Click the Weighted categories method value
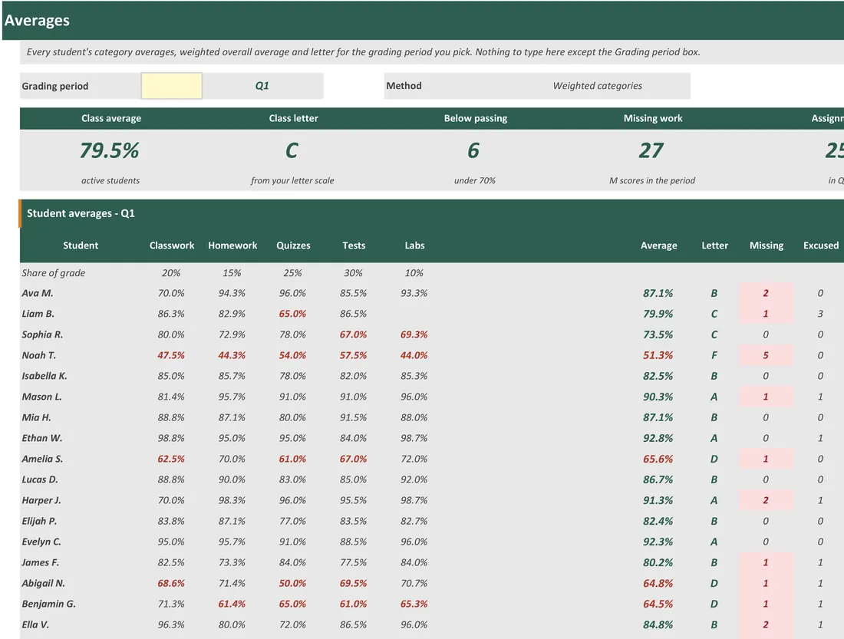Image resolution: width=844 pixels, height=639 pixels. (598, 86)
